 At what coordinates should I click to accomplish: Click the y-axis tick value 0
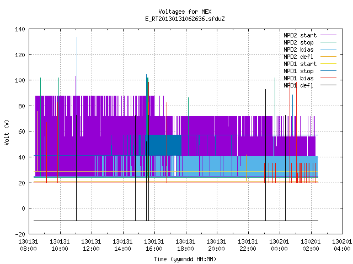point(23,208)
